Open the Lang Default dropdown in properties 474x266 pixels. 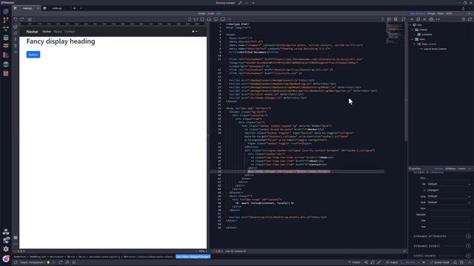449,197
